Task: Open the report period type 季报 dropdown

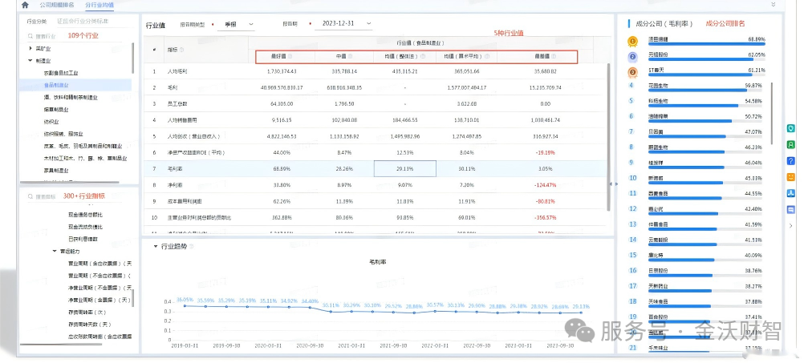Action: tap(235, 24)
